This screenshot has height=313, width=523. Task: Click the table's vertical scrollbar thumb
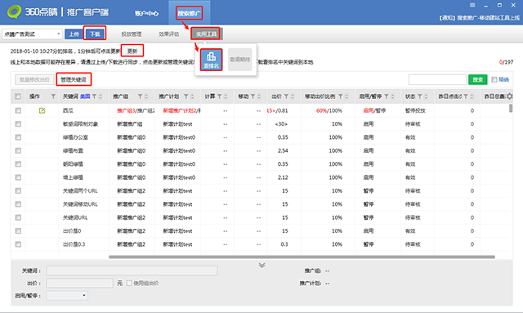click(511, 108)
